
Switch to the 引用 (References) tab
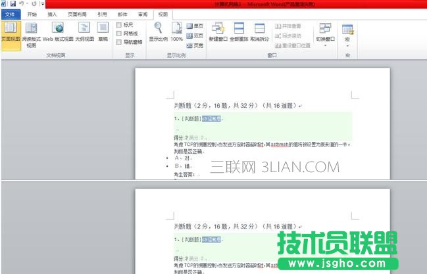pos(102,14)
